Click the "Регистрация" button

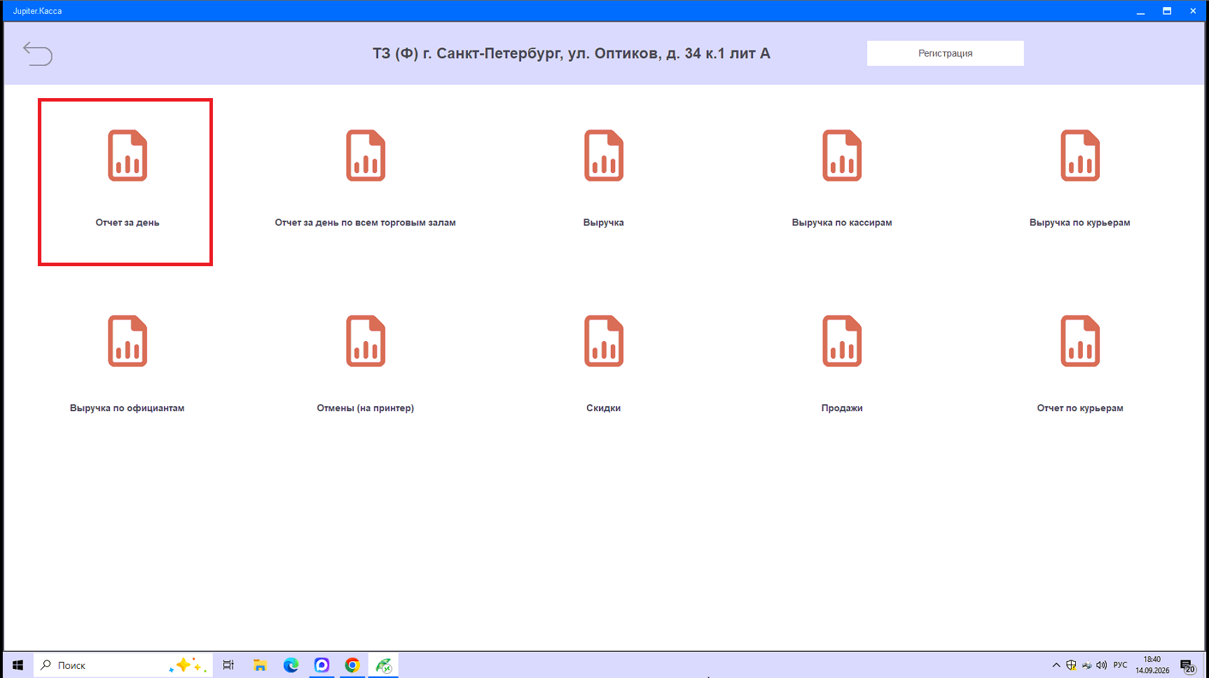tap(945, 53)
